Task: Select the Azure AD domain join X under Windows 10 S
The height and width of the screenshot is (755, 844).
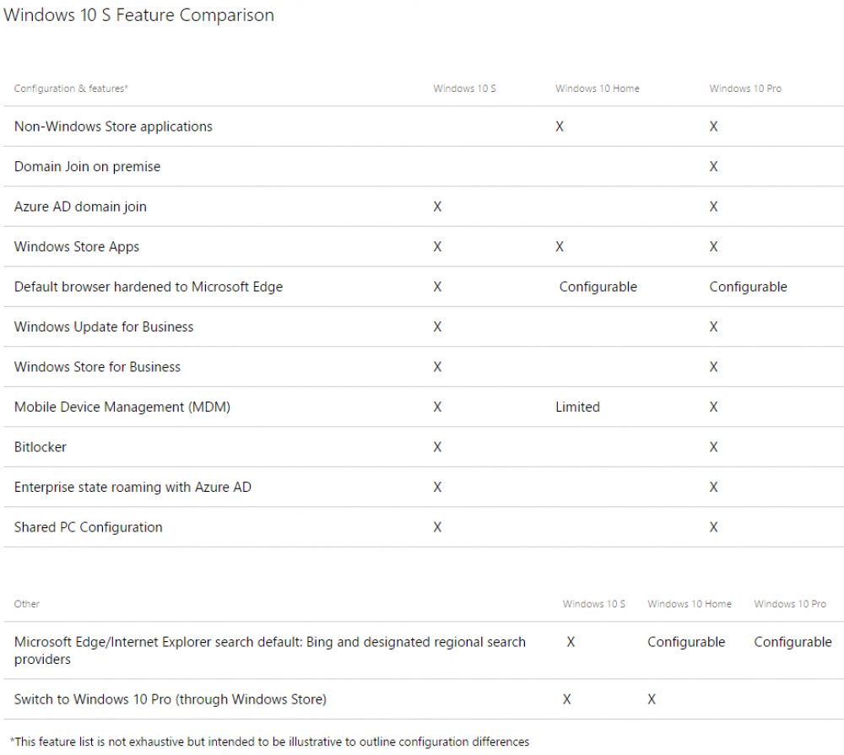Action: (437, 207)
